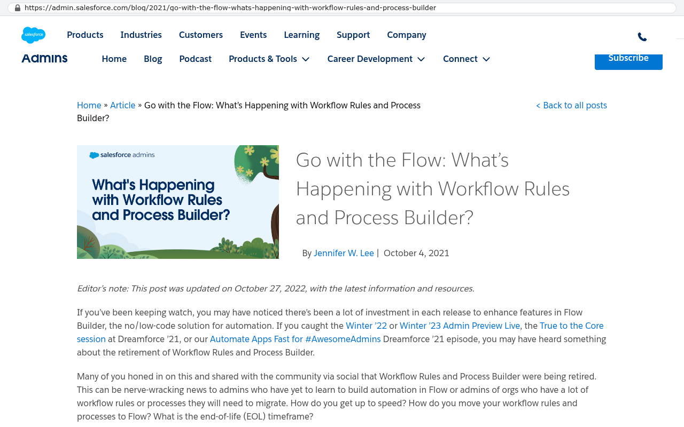Image resolution: width=684 pixels, height=427 pixels.
Task: Open the Support menu
Action: 353,35
